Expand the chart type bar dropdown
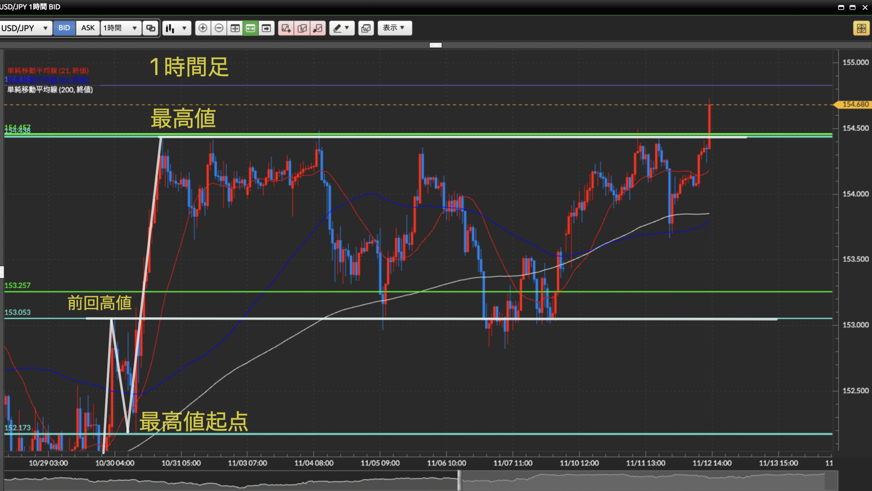Screen dimensions: 872x491 pos(176,28)
